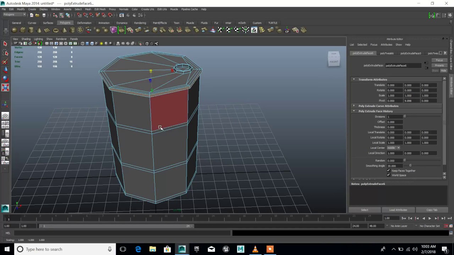Click the Thickness value field
This screenshot has width=454, height=255.
(394, 127)
